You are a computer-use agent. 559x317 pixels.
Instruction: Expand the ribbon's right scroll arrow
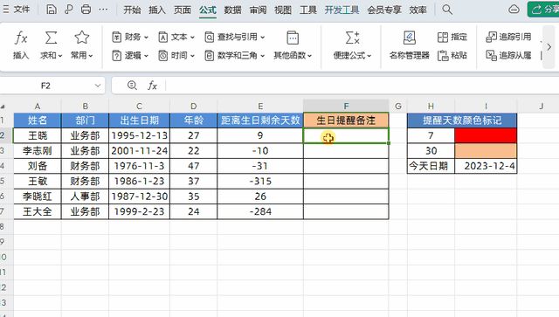[x=549, y=46]
